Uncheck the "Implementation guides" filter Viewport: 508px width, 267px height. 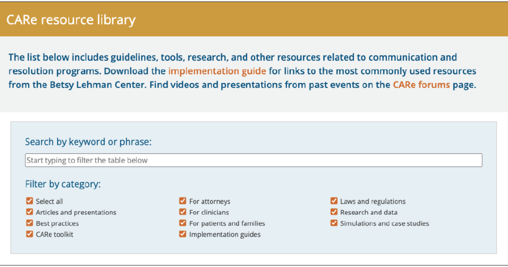(x=182, y=234)
